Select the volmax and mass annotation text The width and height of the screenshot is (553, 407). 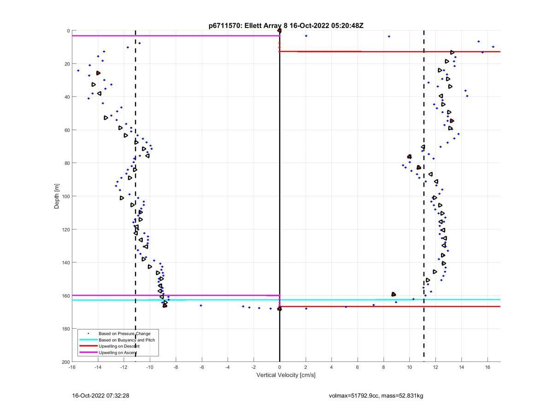click(376, 396)
